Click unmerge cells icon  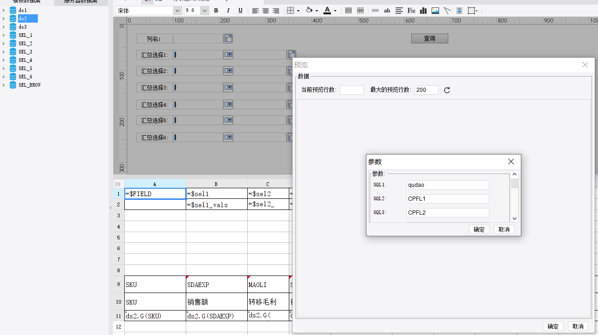tap(360, 11)
